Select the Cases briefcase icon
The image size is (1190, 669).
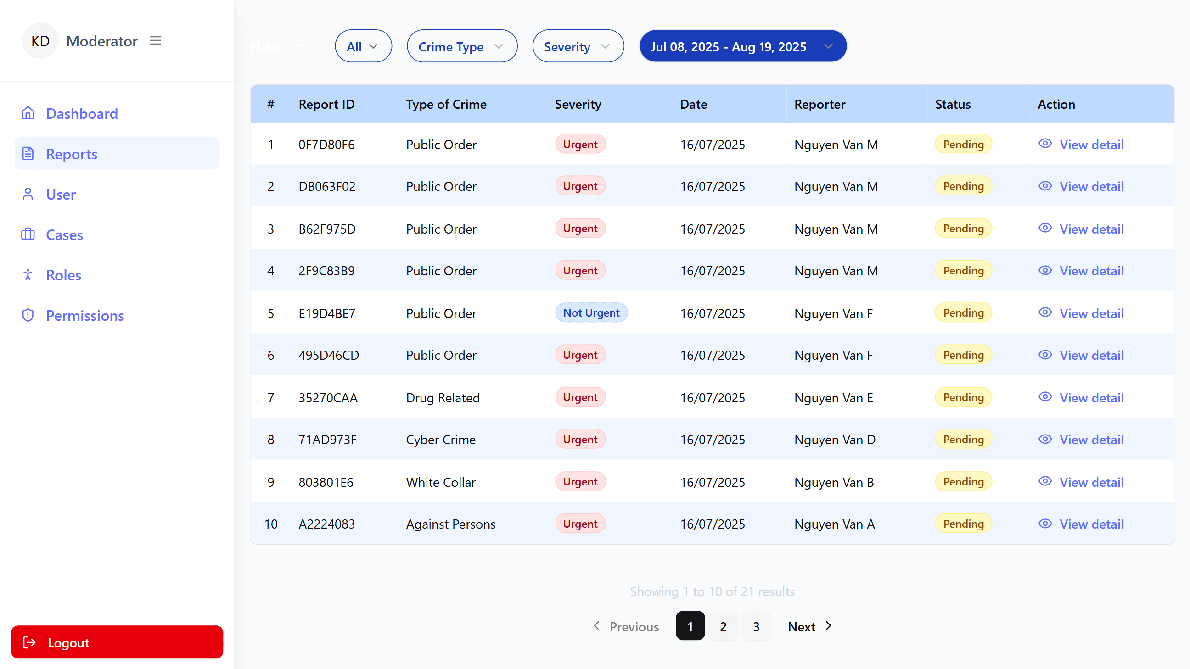(28, 234)
